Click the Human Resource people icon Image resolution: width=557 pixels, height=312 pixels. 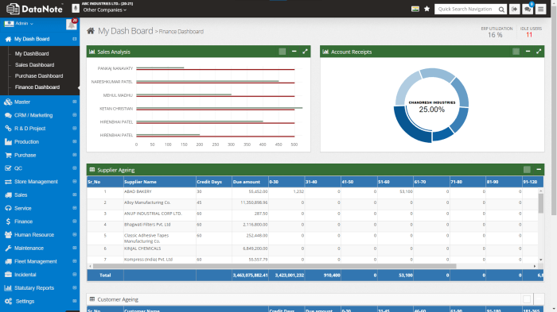tap(8, 235)
